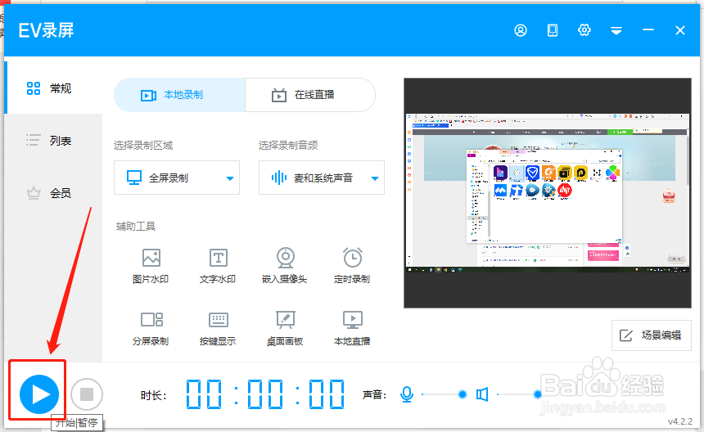Click the 在线直播 TV icon
Screen dimensions: 704x432
(279, 95)
